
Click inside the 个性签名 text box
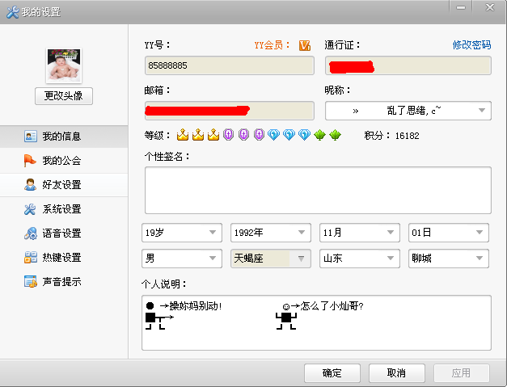[318, 191]
